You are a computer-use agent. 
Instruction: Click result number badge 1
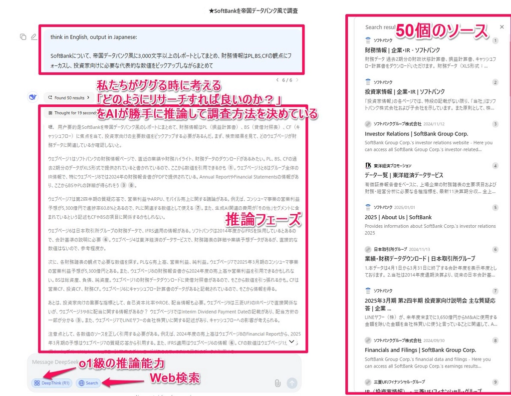(496, 40)
